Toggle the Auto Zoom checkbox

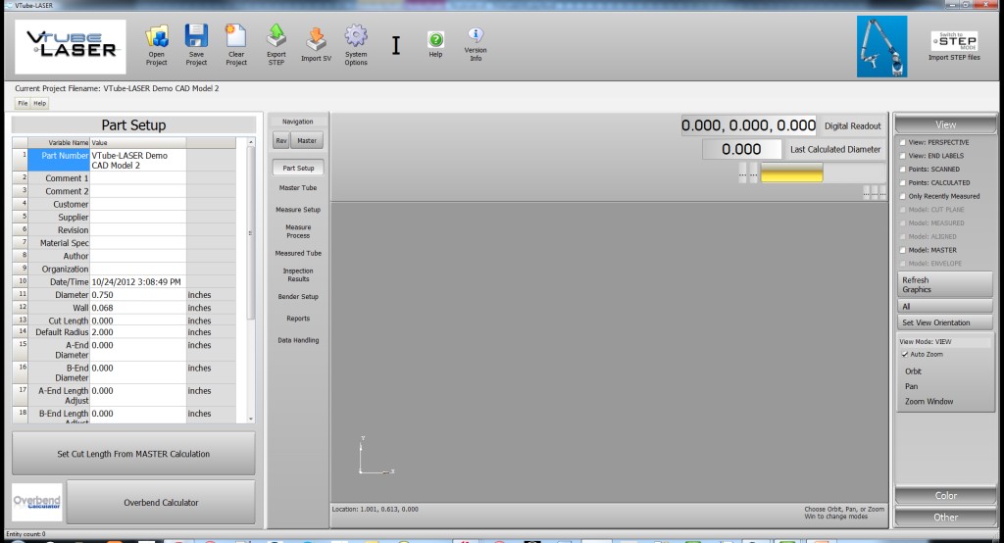click(905, 354)
